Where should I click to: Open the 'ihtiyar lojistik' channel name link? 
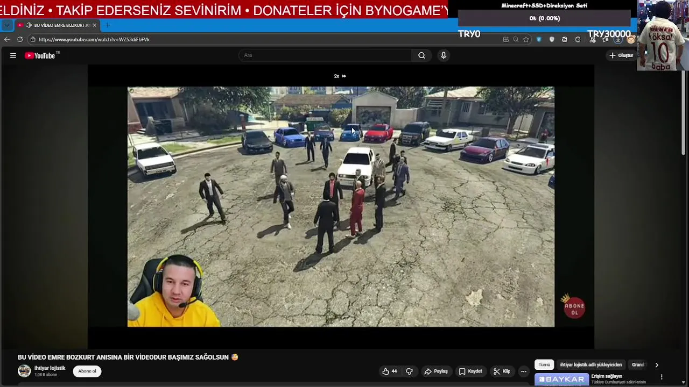tap(50, 368)
